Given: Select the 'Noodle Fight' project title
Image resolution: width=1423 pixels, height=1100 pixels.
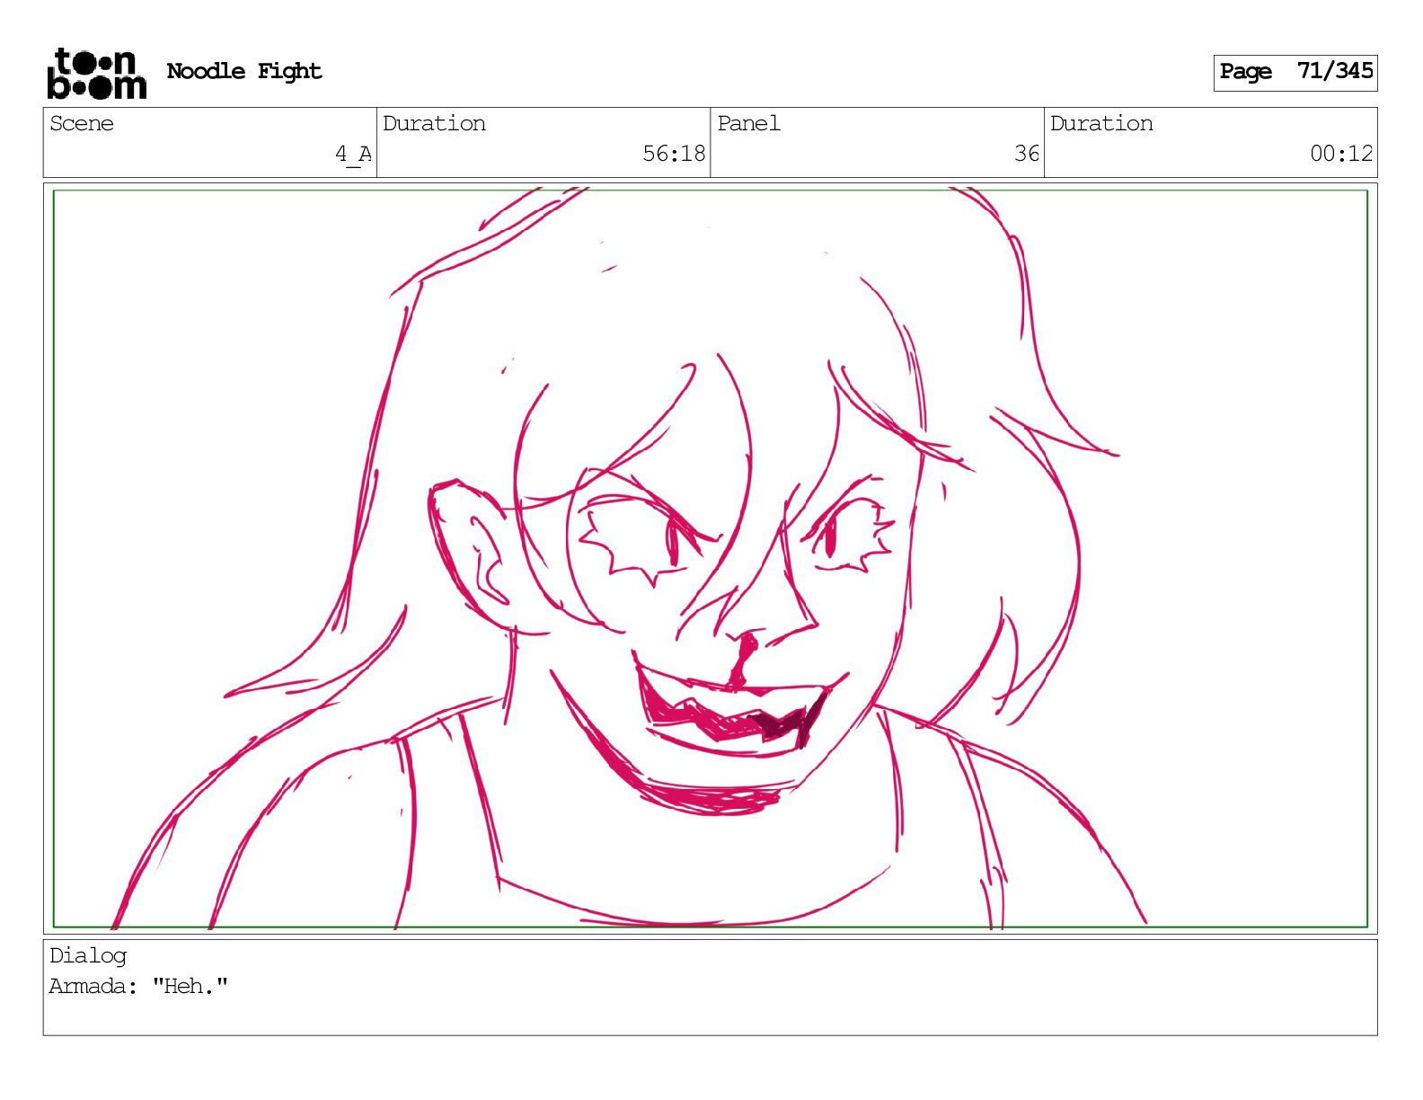Looking at the screenshot, I should [x=243, y=71].
